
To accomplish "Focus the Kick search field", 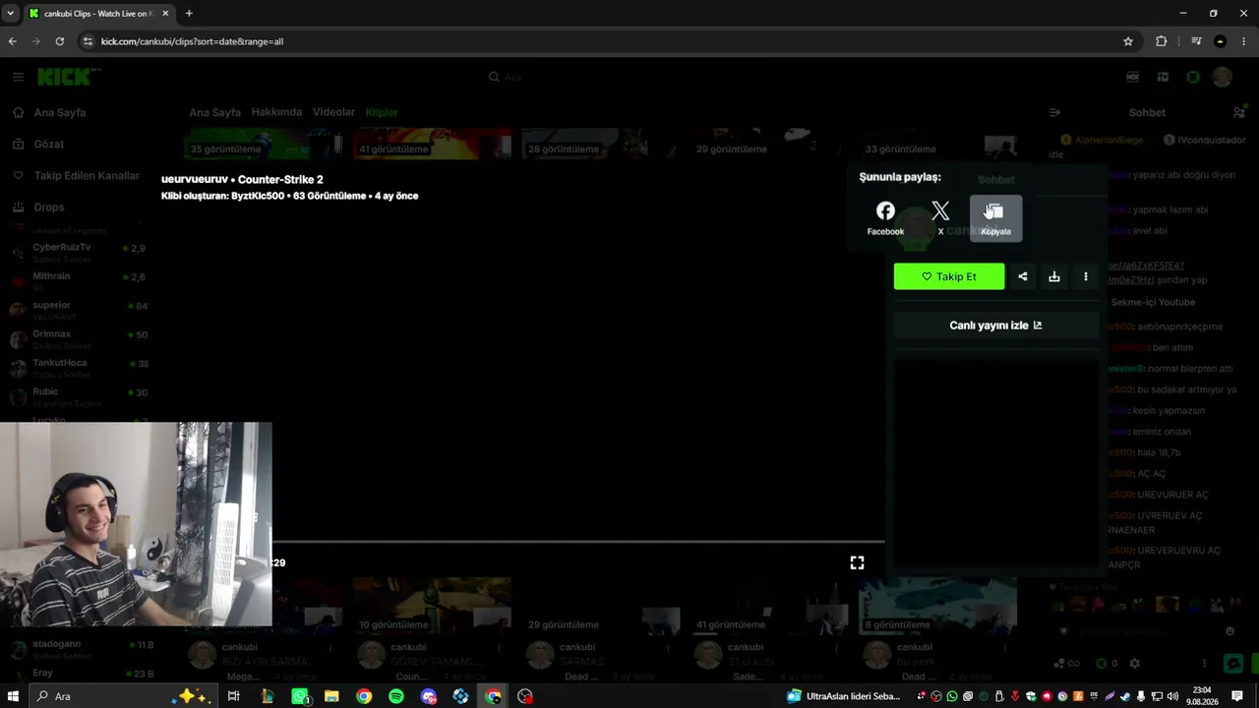I will [x=629, y=77].
